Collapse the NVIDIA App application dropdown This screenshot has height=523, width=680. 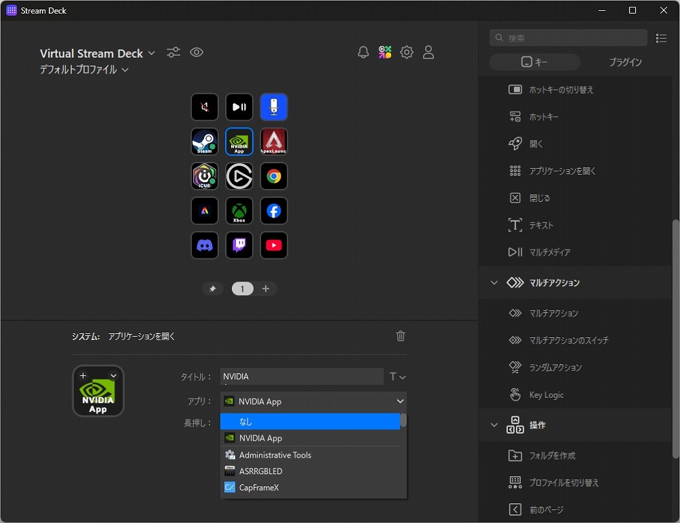pos(400,401)
